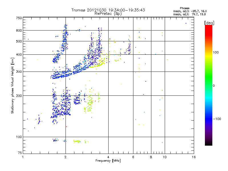
Task: Click the 'Frequency [MHz]' axis label
Action: (x=108, y=161)
